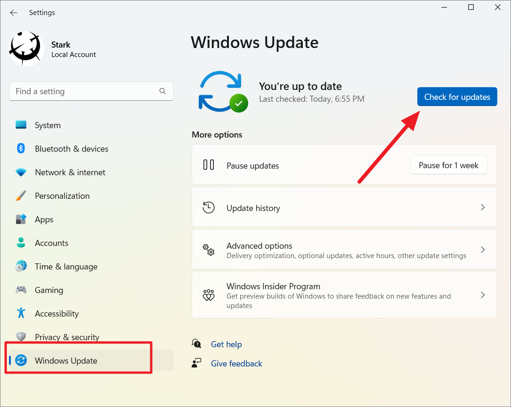511x407 pixels.
Task: Select Windows Update label in sidebar
Action: (x=66, y=361)
